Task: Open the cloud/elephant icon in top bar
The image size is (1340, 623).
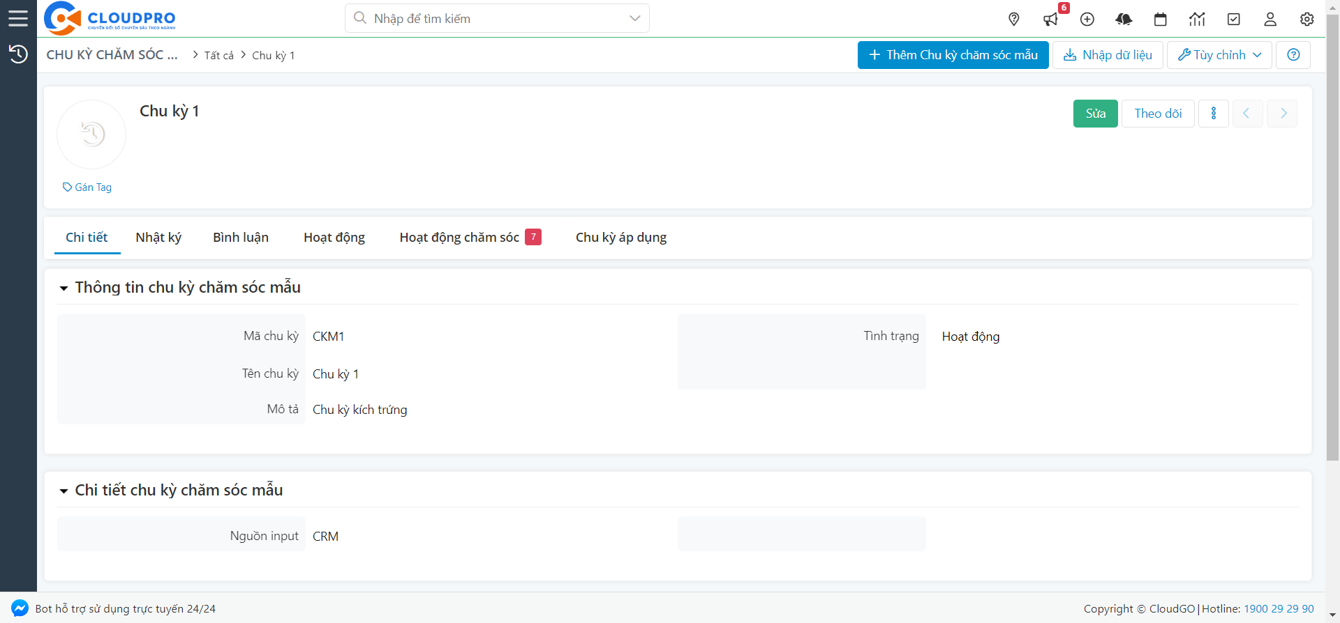Action: 1124,19
